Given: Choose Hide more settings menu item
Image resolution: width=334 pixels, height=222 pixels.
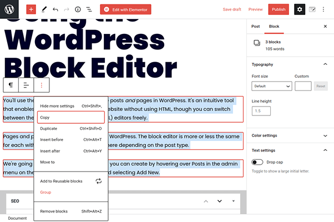Looking at the screenshot, I should click(71, 106).
